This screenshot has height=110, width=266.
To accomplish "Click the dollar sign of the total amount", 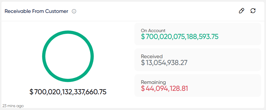I will [32, 92].
